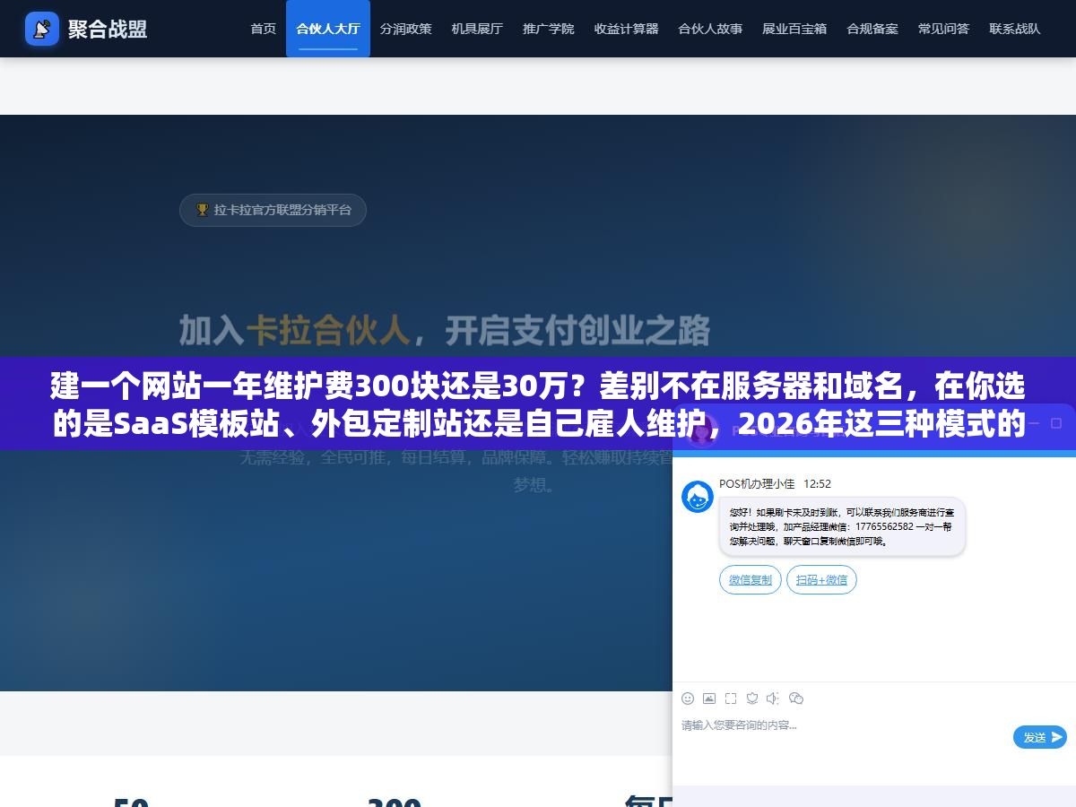Open the 展业百宝箱 menu item
1076x807 pixels.
coord(794,29)
